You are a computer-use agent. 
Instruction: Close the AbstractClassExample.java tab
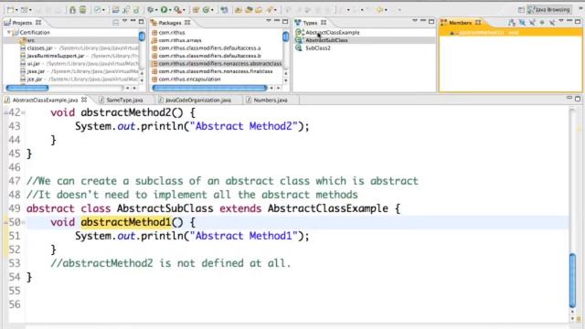(x=84, y=100)
